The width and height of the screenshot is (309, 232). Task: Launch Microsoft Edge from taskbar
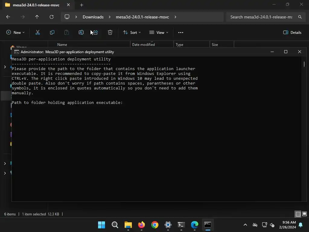[x=195, y=225]
